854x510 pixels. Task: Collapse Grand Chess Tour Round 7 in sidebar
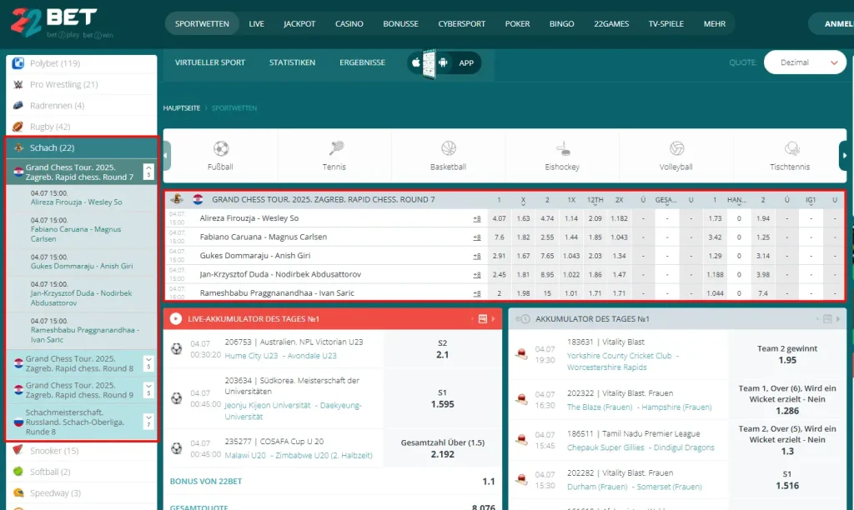coord(148,172)
